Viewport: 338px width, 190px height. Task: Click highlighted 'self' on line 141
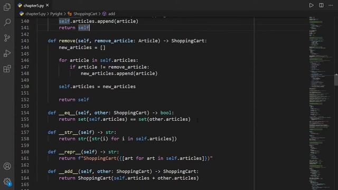click(83, 28)
